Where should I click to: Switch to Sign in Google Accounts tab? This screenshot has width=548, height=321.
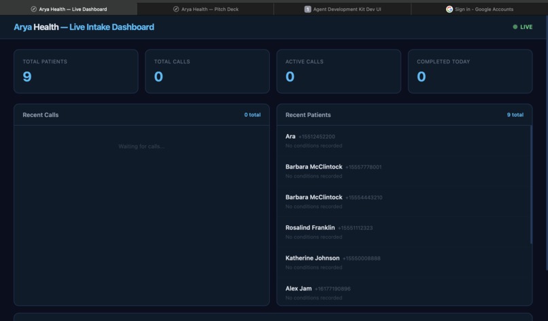pyautogui.click(x=479, y=9)
